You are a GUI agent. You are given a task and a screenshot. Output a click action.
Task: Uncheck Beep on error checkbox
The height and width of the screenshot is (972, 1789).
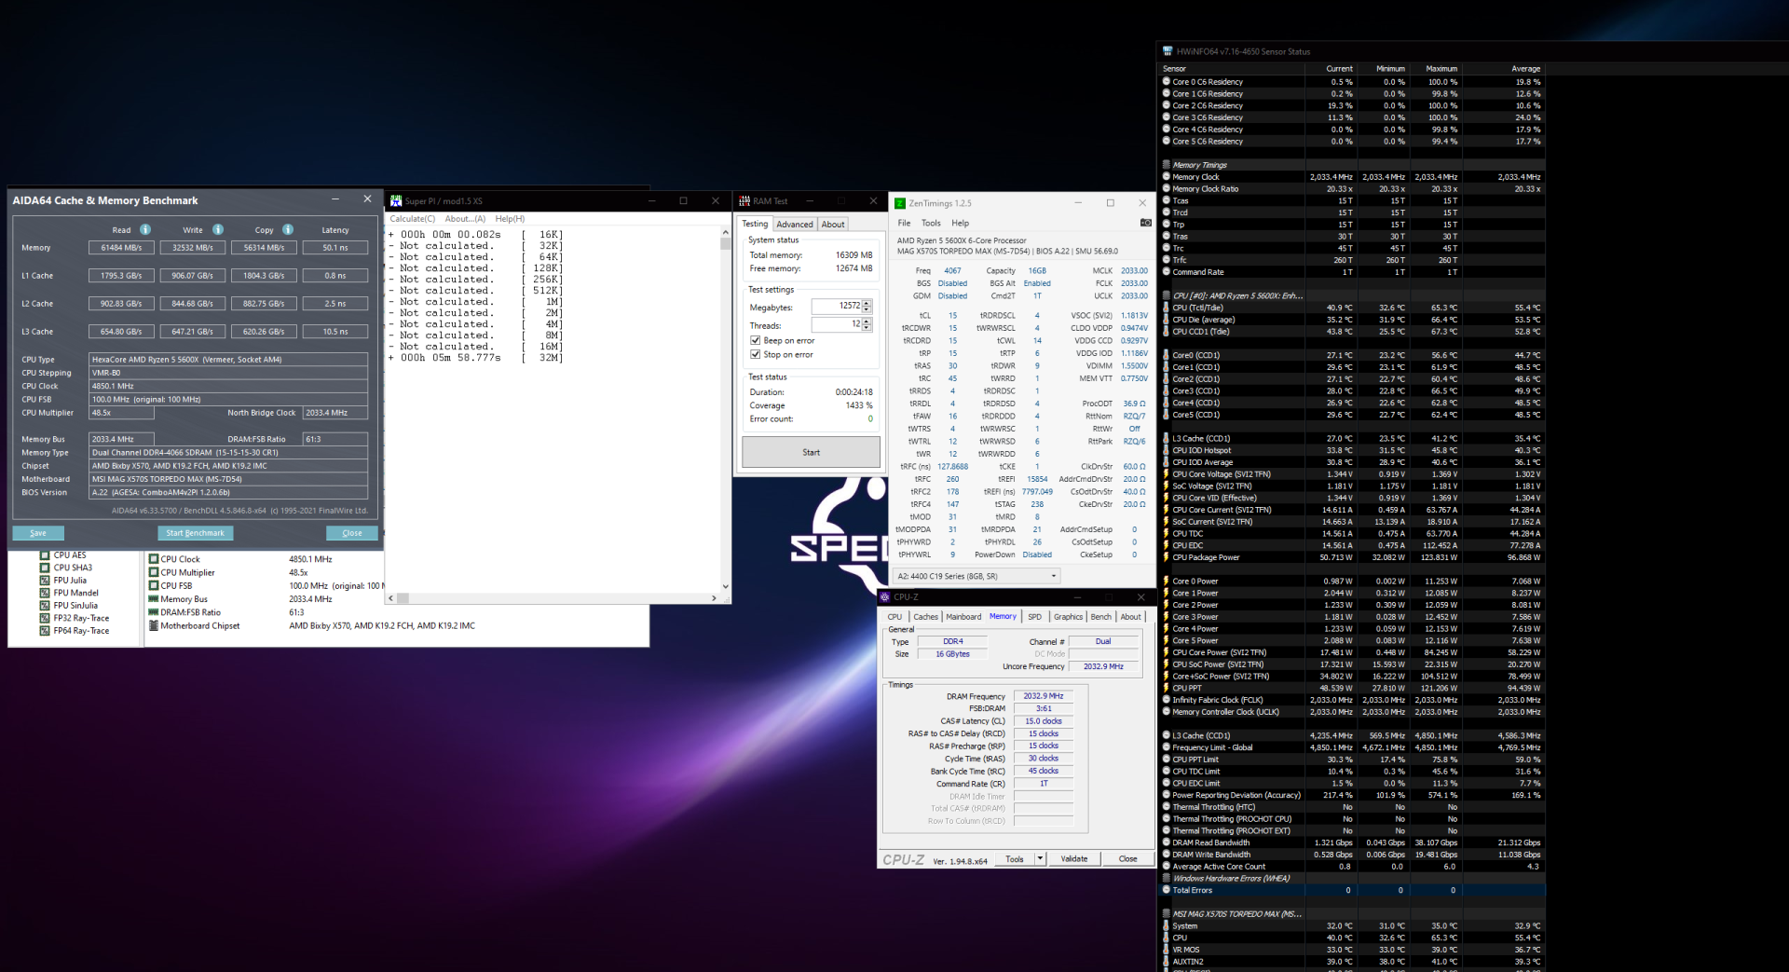(756, 341)
